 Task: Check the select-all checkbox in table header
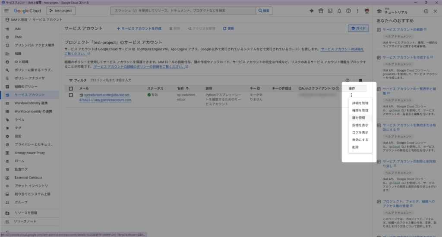pos(71,88)
